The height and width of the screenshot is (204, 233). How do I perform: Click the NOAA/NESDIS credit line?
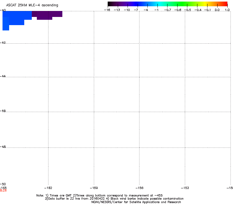click(136, 202)
